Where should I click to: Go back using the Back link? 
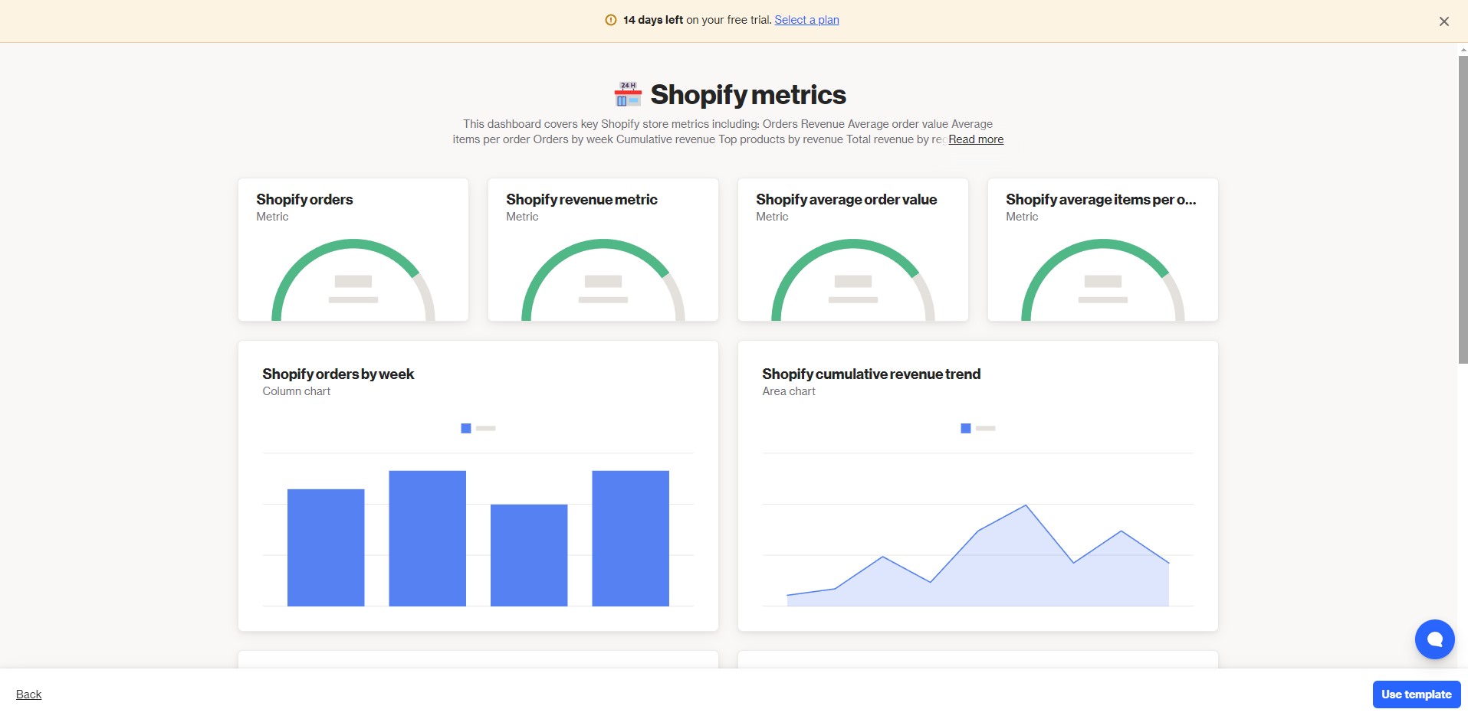pyautogui.click(x=29, y=694)
